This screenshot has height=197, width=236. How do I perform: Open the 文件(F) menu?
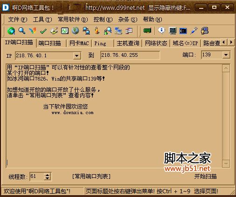click(18, 20)
